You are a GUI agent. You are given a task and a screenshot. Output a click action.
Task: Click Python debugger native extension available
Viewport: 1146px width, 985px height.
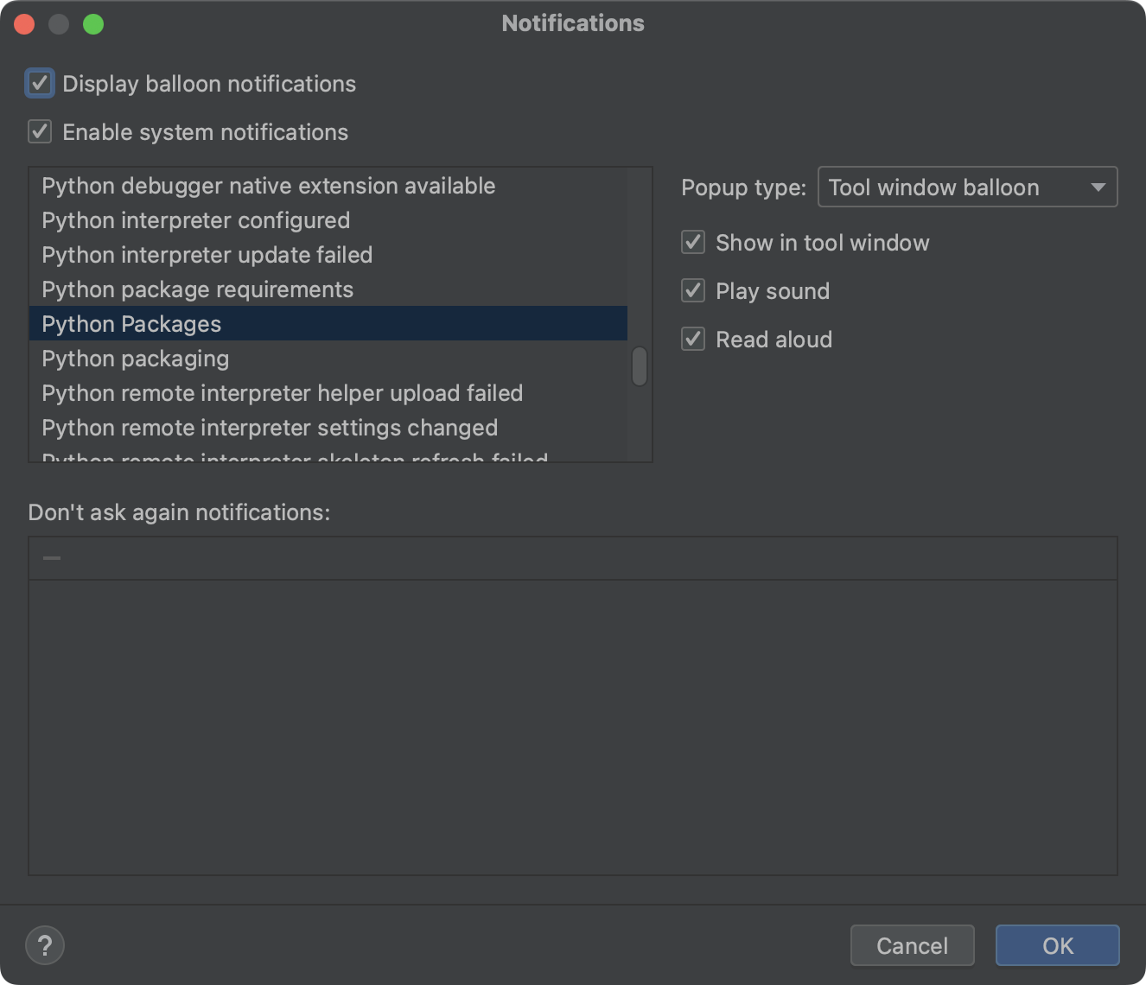(x=268, y=186)
